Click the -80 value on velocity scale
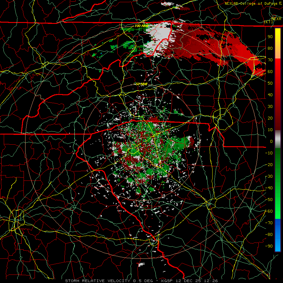 coord(269,235)
